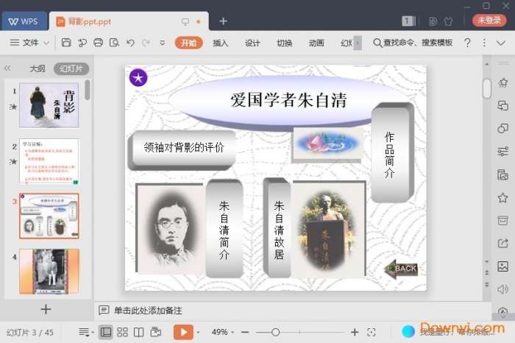Image resolution: width=515 pixels, height=343 pixels.
Task: Select slide 1 thumbnail 背影
Action: 49,105
